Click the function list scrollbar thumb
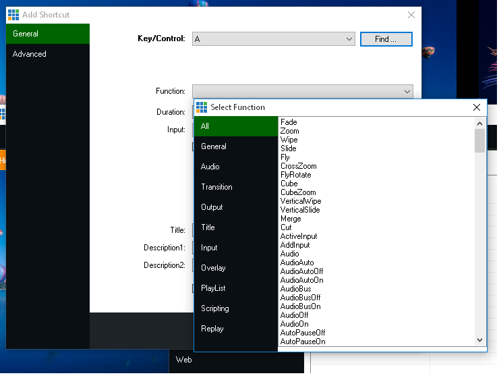The height and width of the screenshot is (382, 499). point(479,141)
